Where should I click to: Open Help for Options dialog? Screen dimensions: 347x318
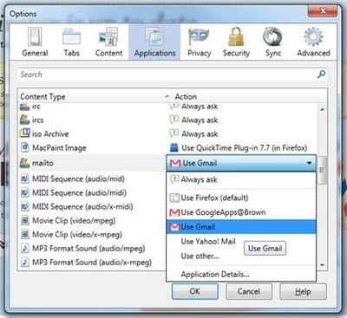coord(303,291)
